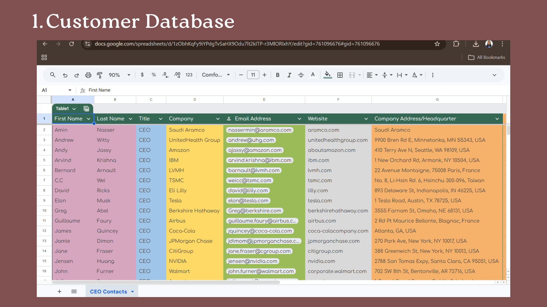The width and height of the screenshot is (547, 307).
Task: Show more toolbar options
Action: coord(433,75)
